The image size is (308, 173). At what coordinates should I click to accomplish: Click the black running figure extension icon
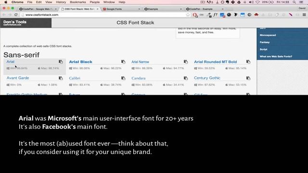pyautogui.click(x=236, y=15)
